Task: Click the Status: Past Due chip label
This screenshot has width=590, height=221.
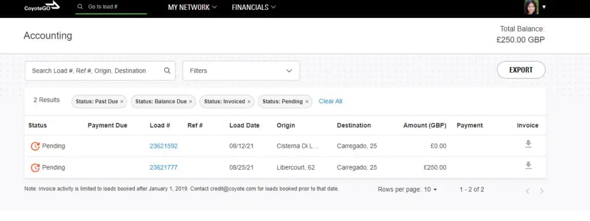Action: click(x=97, y=102)
